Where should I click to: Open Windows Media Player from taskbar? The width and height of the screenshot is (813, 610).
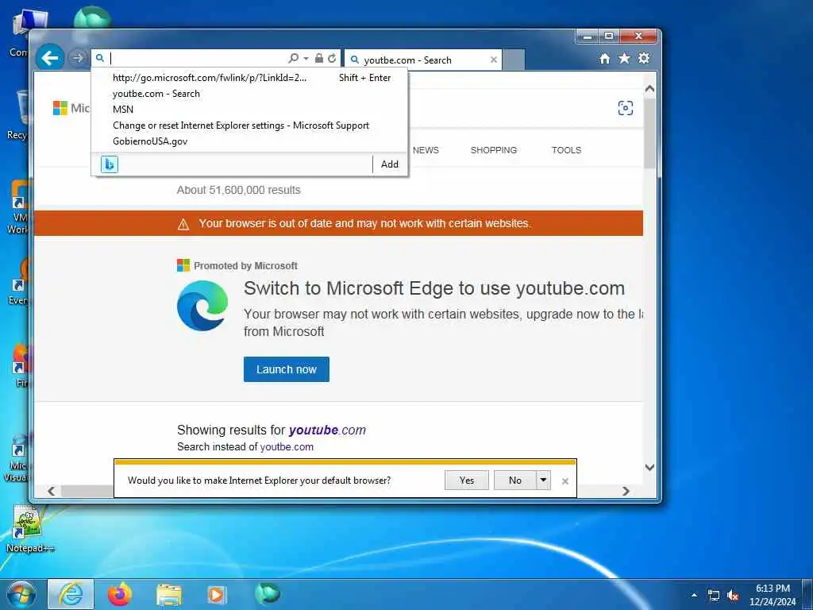[217, 594]
